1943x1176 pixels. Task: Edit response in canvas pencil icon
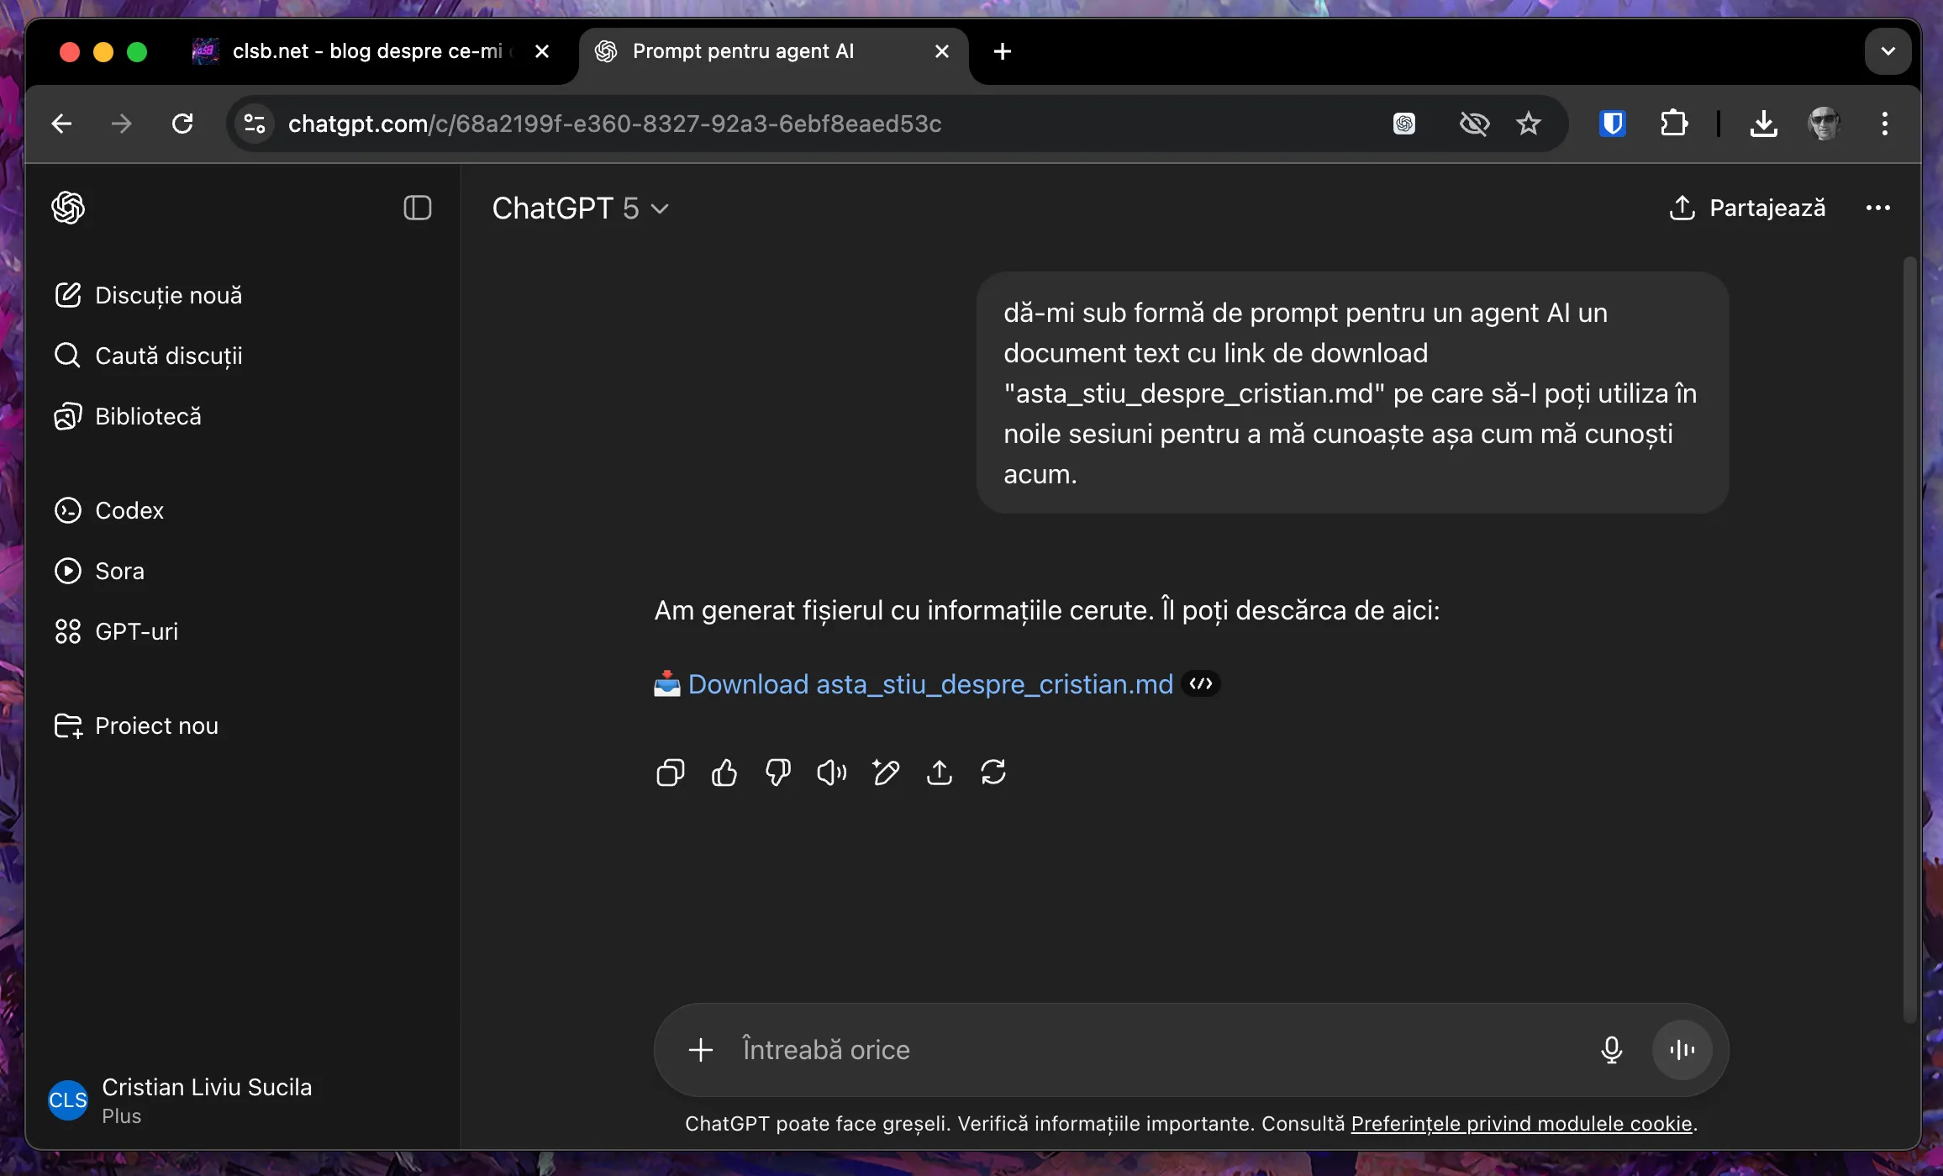click(x=885, y=772)
